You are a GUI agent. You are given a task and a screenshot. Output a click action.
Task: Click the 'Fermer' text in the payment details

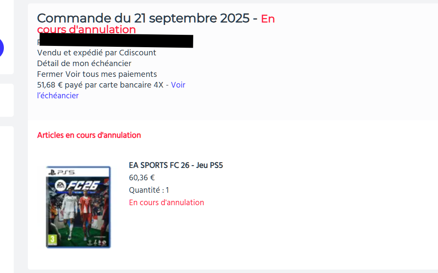click(50, 74)
